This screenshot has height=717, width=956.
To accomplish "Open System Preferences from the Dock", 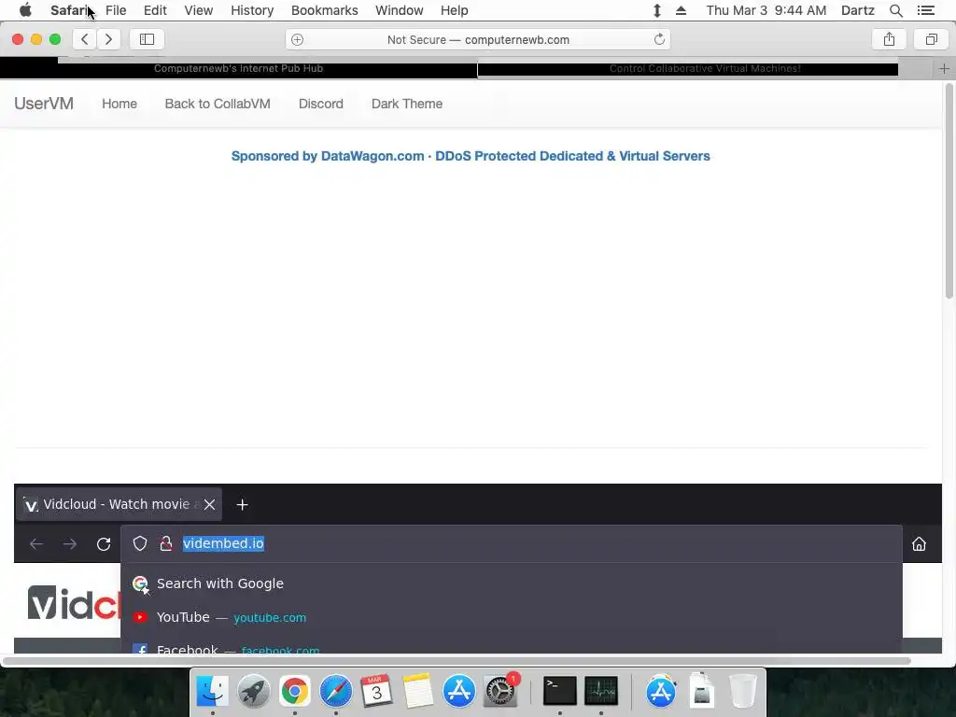I will click(500, 692).
